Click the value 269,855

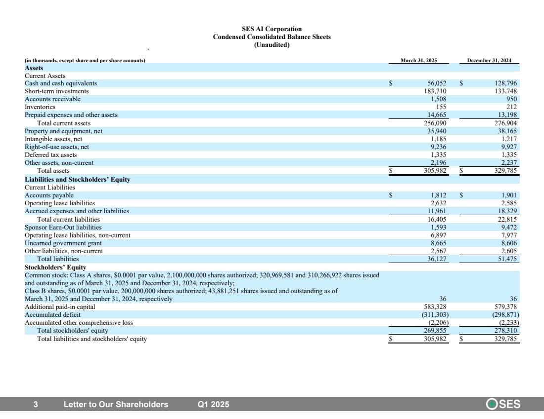coord(435,330)
